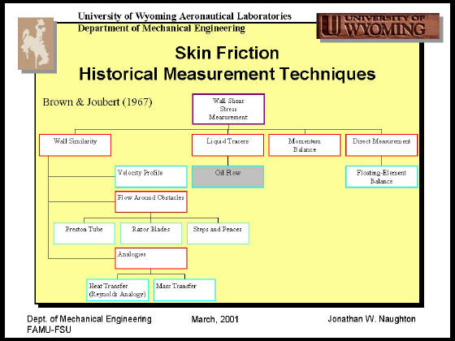Click the University of Wyoming banner logo
This screenshot has height=341, width=455.
click(x=378, y=26)
